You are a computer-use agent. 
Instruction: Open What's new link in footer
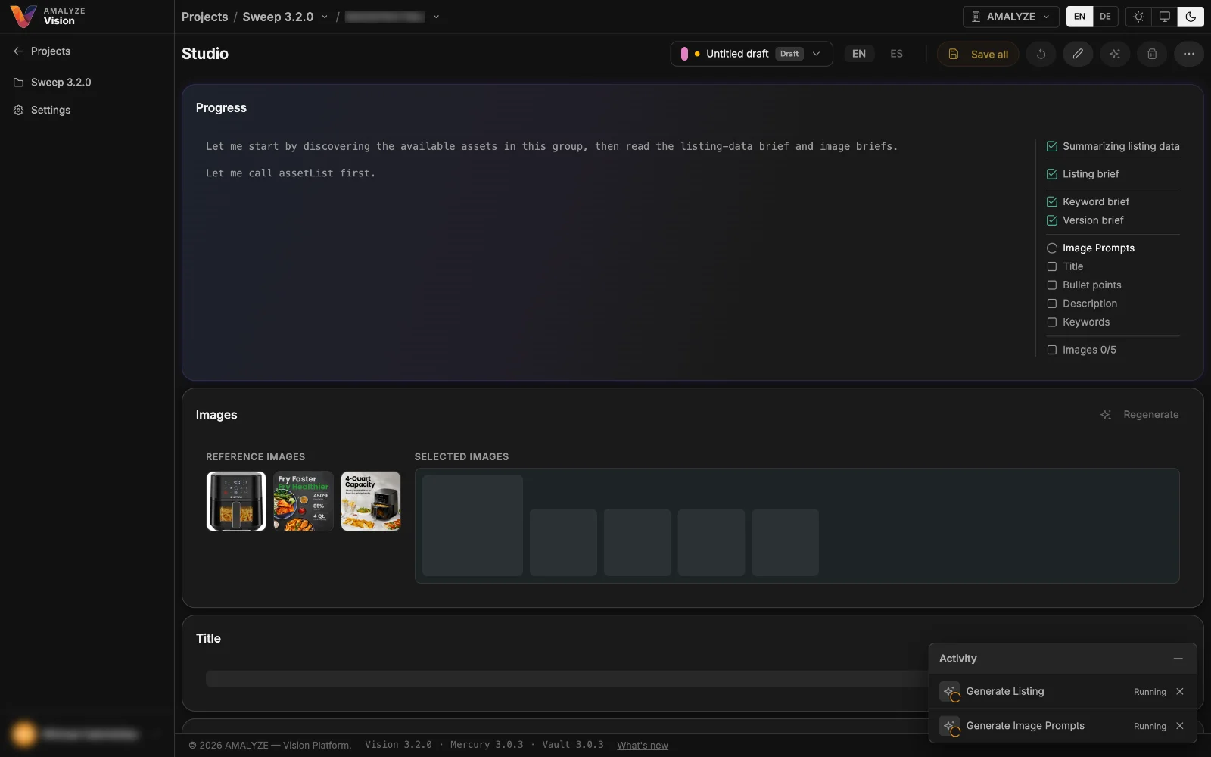(x=643, y=746)
